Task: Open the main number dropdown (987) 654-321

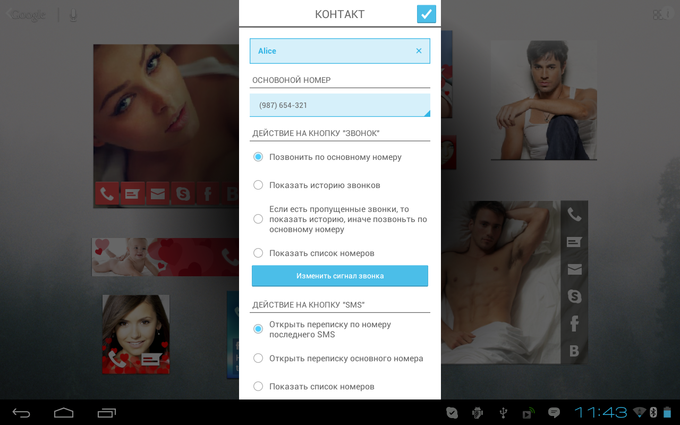Action: coord(340,105)
